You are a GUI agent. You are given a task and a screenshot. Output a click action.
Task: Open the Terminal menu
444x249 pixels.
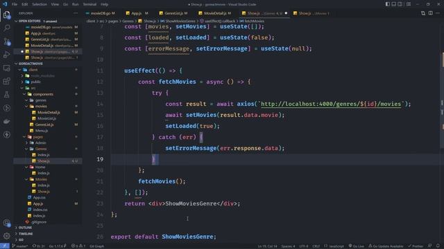pyautogui.click(x=89, y=4)
